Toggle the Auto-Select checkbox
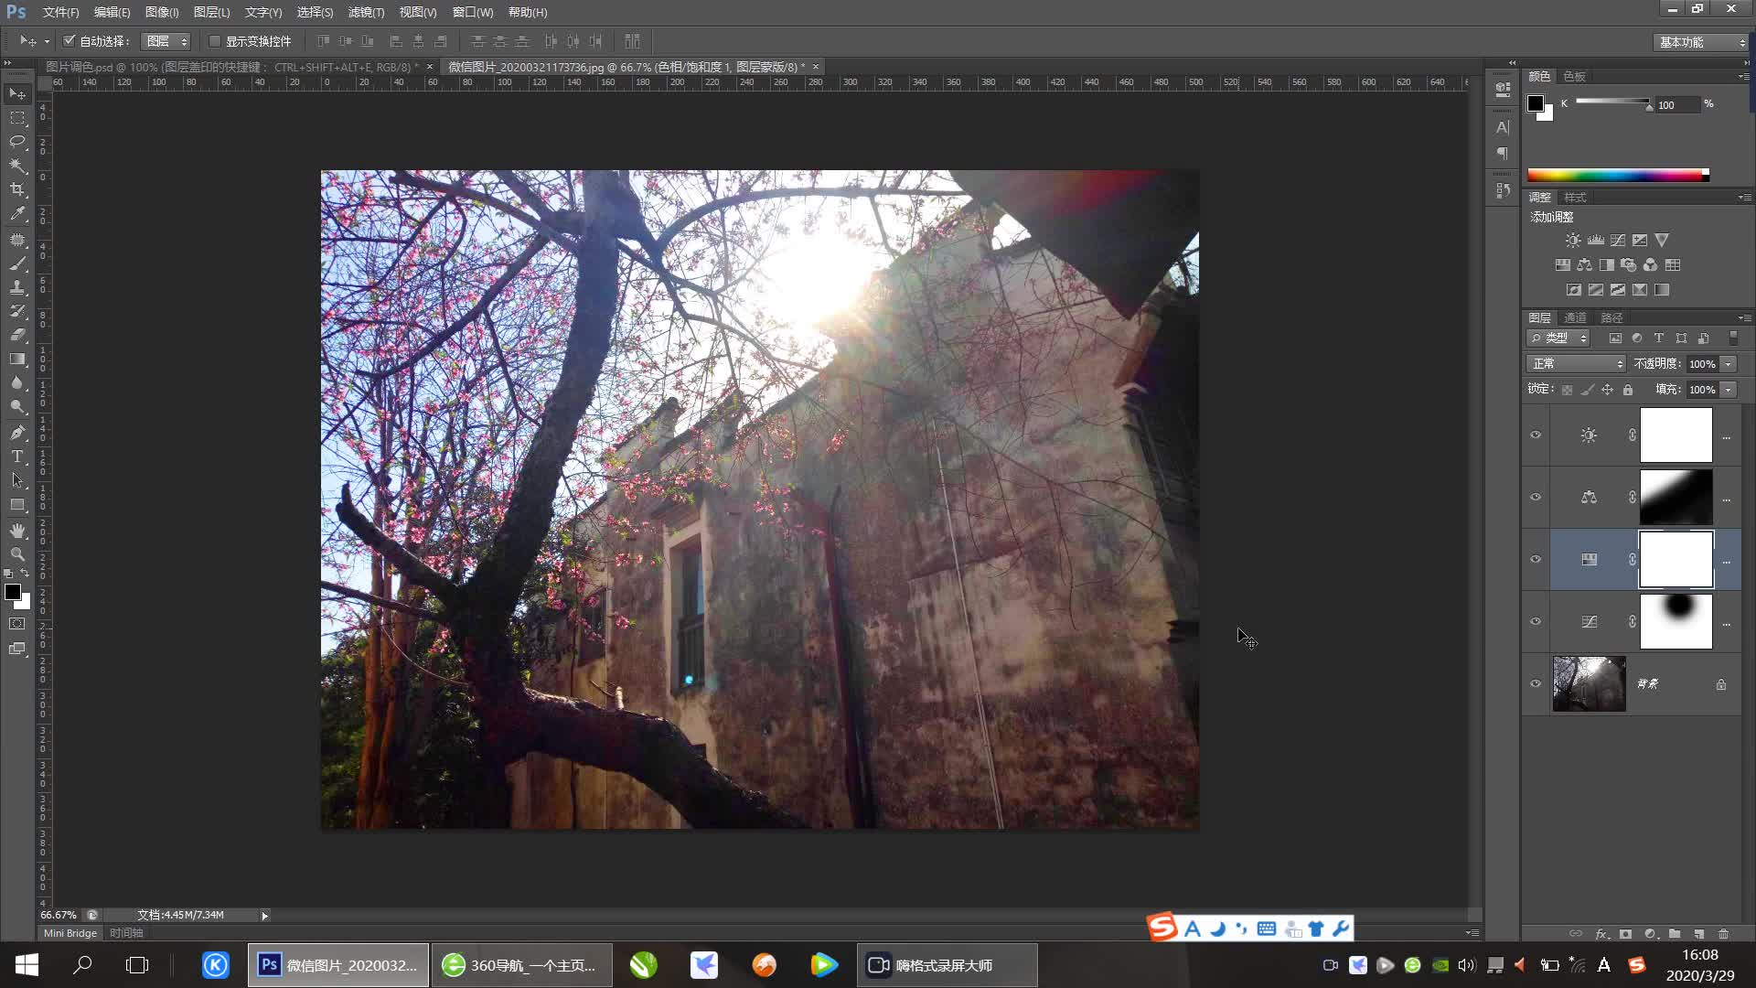 (x=70, y=41)
